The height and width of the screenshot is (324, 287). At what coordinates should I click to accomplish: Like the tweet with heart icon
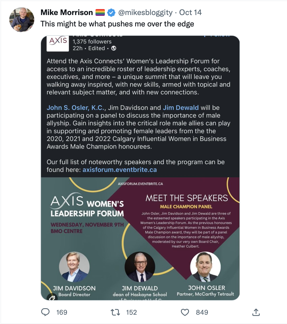[185, 312]
